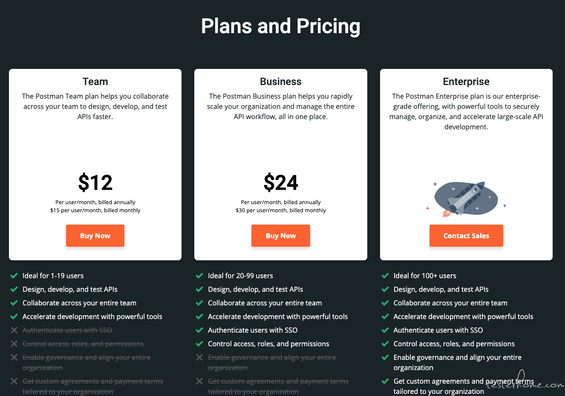Click the Plans and Pricing title
Viewport: 565px width, 396px height.
[281, 26]
